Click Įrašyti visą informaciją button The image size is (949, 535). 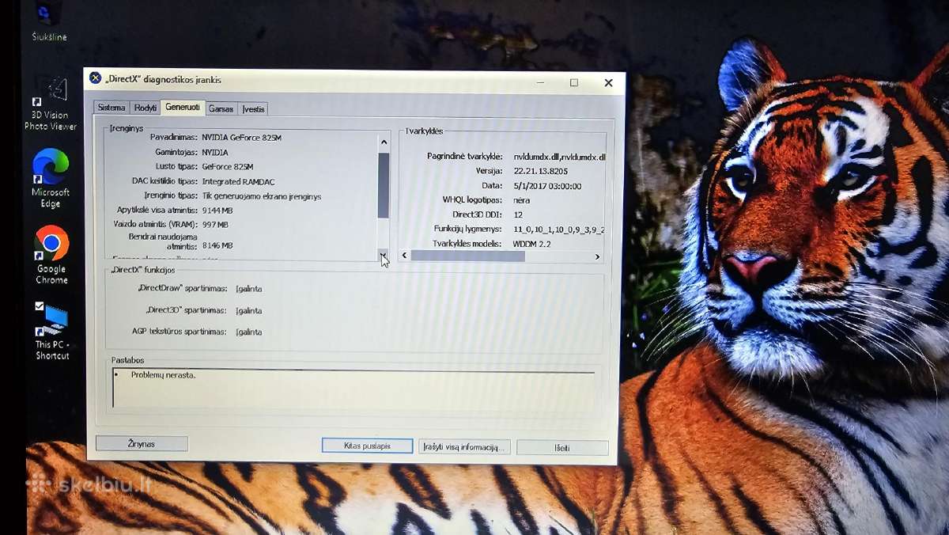coord(464,447)
